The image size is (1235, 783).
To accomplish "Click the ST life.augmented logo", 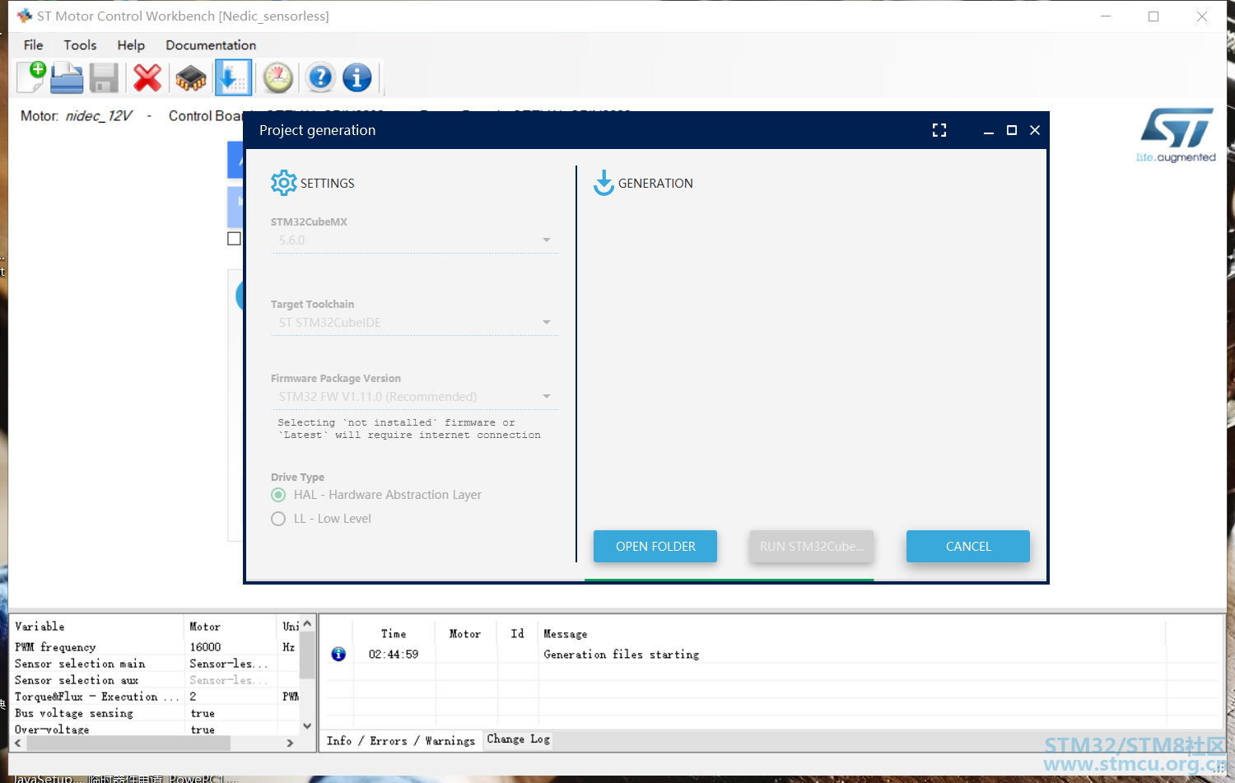I will coord(1176,135).
